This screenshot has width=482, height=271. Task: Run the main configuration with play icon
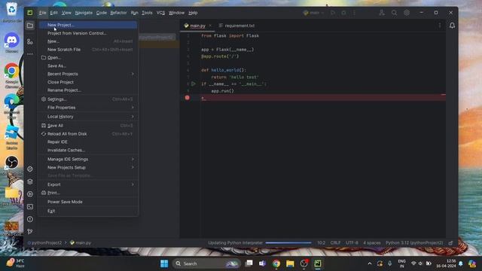(333, 13)
